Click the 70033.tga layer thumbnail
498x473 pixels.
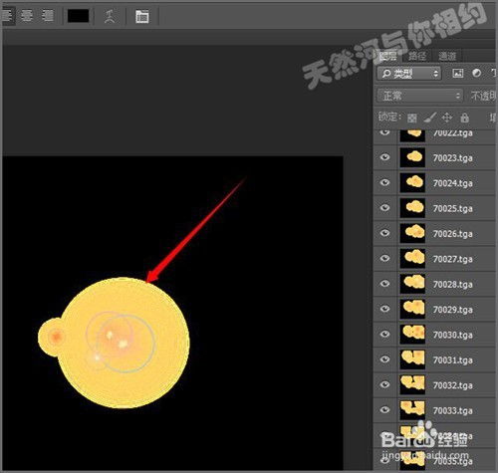coord(412,410)
